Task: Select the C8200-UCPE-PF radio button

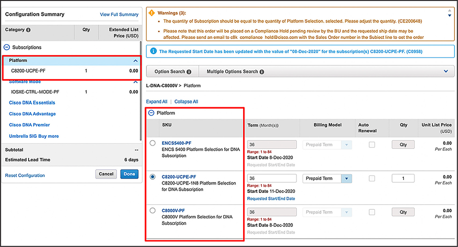Action: 152,177
